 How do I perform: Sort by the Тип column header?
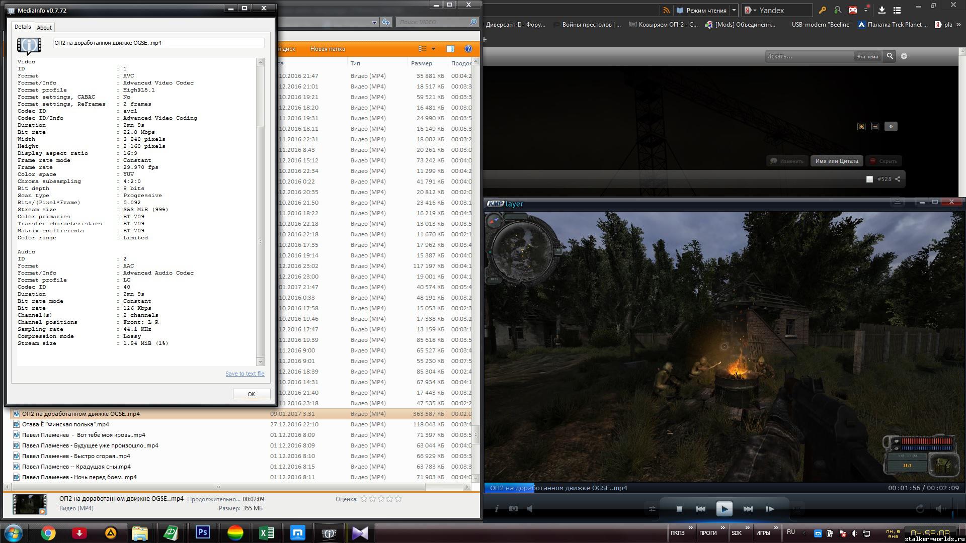pos(377,63)
